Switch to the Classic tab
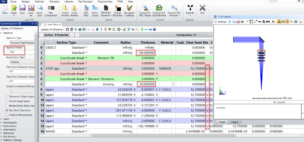The image size is (304, 142). (234, 122)
